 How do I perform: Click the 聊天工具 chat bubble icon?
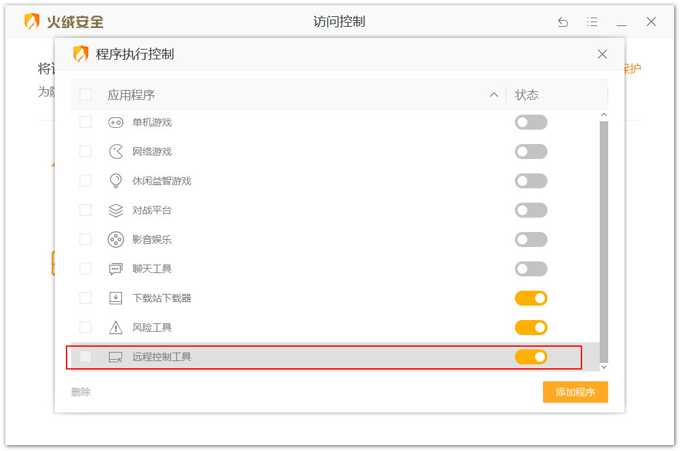116,269
